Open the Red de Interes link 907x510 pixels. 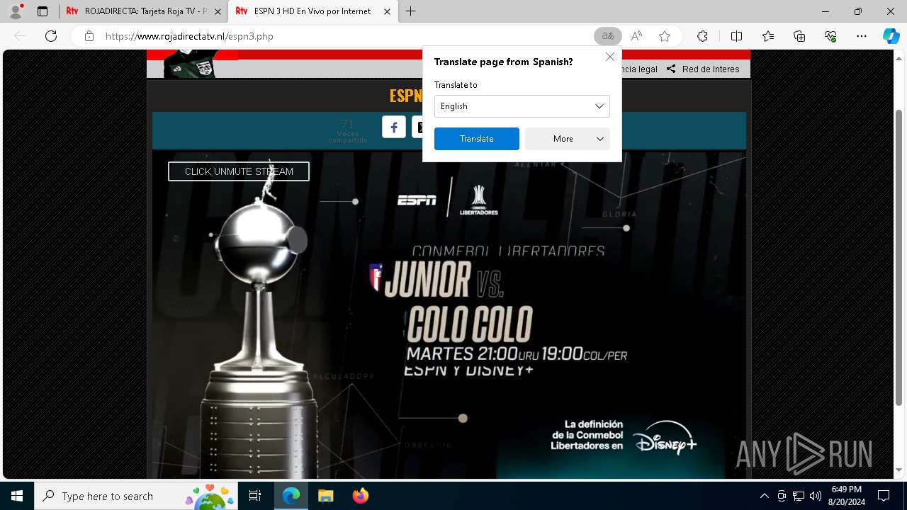point(703,69)
